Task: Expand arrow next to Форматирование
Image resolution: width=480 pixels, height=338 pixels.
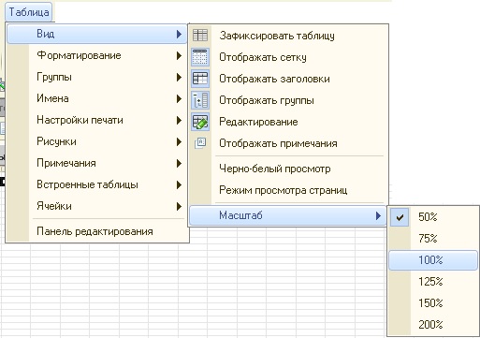Action: tap(179, 55)
